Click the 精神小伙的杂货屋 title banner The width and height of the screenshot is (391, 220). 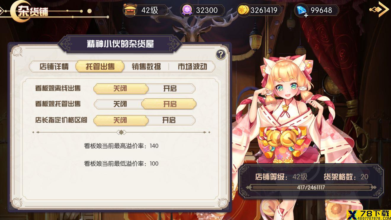coord(120,44)
